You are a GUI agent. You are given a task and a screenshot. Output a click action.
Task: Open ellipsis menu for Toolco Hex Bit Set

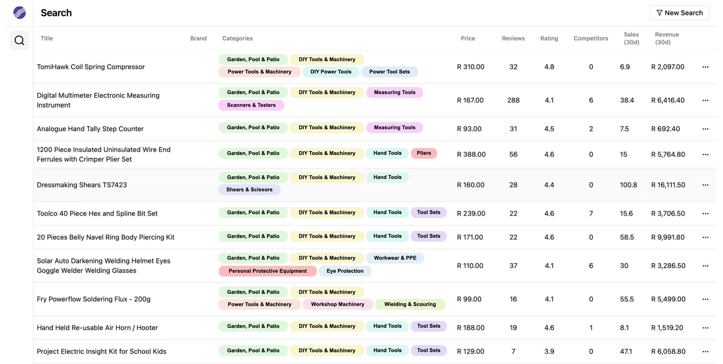click(x=705, y=214)
